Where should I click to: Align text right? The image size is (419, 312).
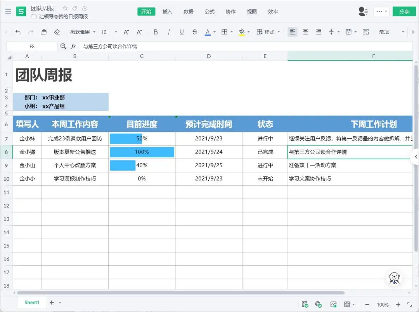[x=319, y=32]
